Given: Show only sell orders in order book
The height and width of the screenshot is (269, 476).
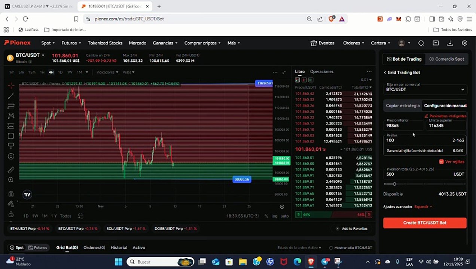Looking at the screenshot, I should pyautogui.click(x=304, y=80).
